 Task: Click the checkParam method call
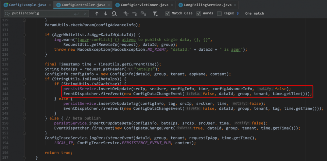(82, 25)
